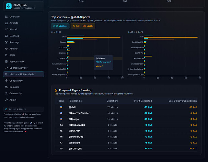Open the Consistency shield icon
208x162 pixels.
coord(6,81)
